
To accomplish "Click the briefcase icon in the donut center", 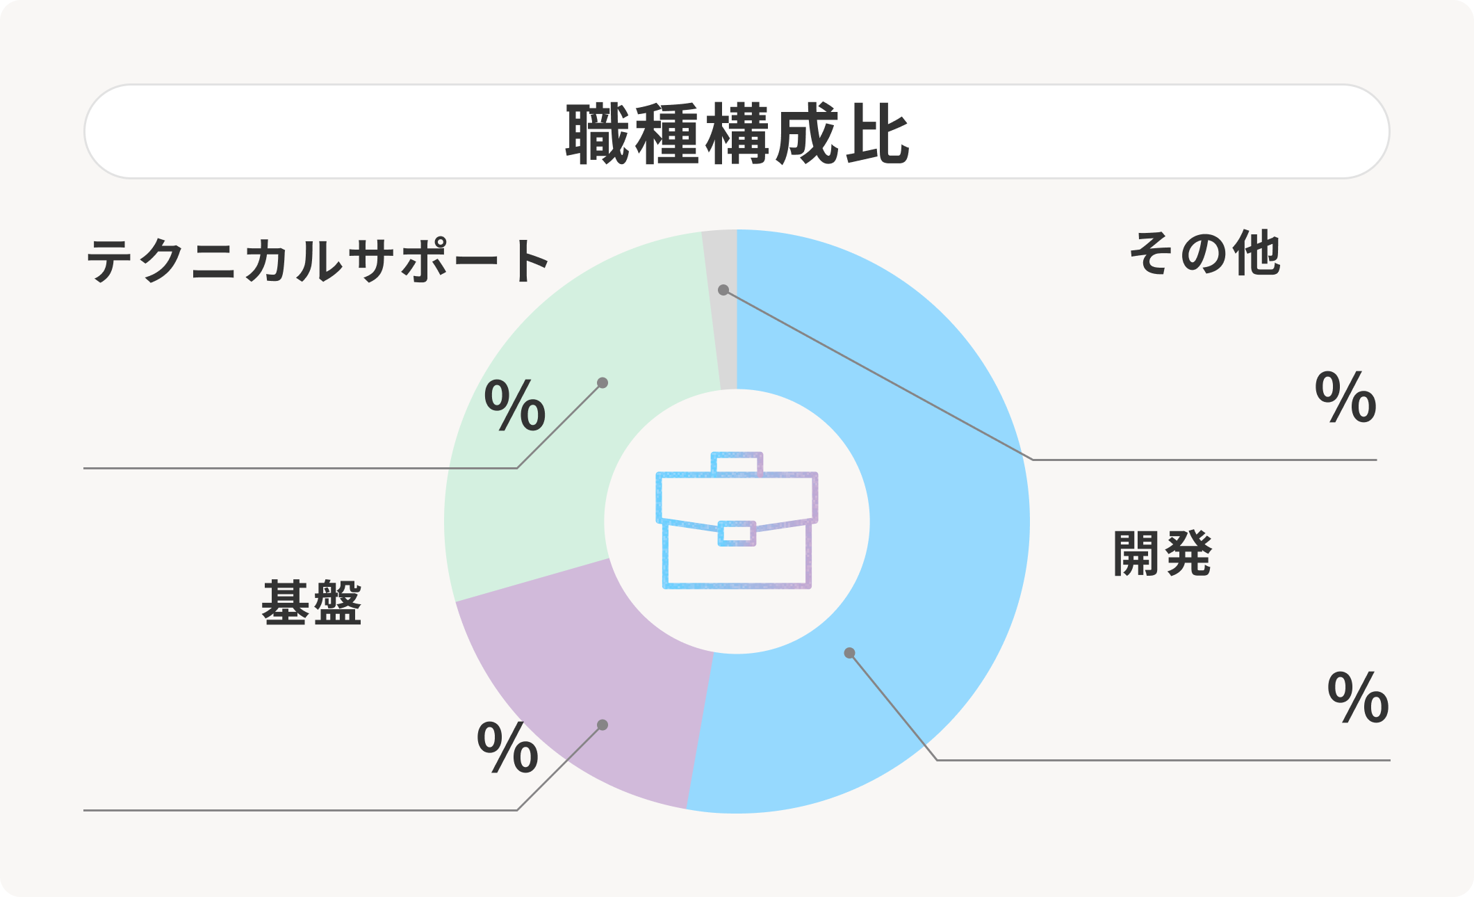I will coord(737,521).
